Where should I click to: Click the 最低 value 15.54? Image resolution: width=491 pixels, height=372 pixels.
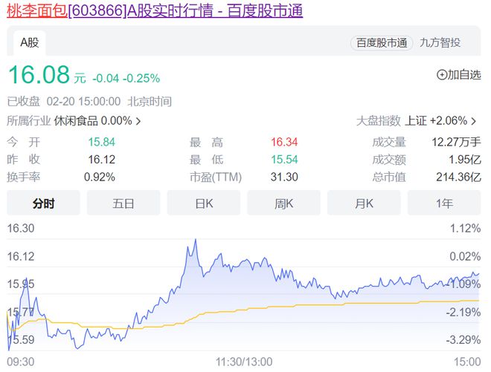[x=284, y=160]
